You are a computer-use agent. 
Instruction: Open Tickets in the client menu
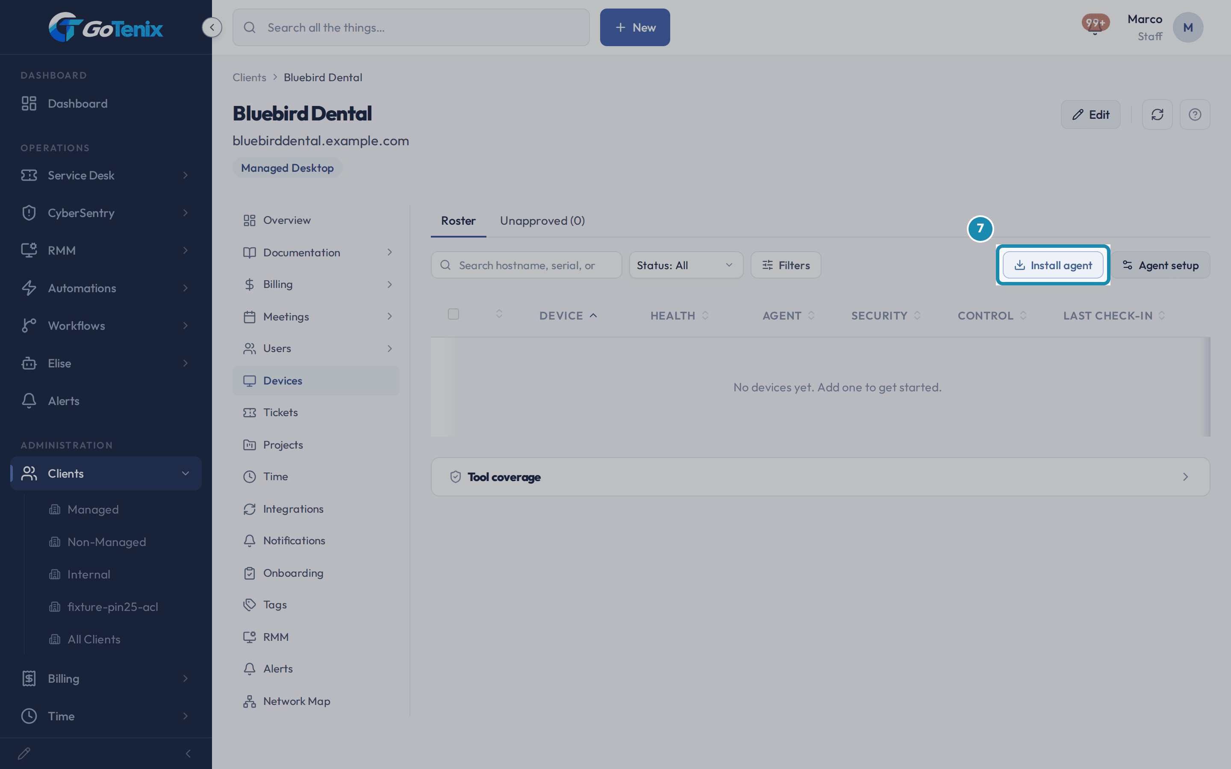click(315, 412)
